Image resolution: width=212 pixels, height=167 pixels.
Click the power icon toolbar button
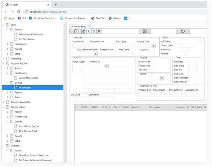click(182, 31)
